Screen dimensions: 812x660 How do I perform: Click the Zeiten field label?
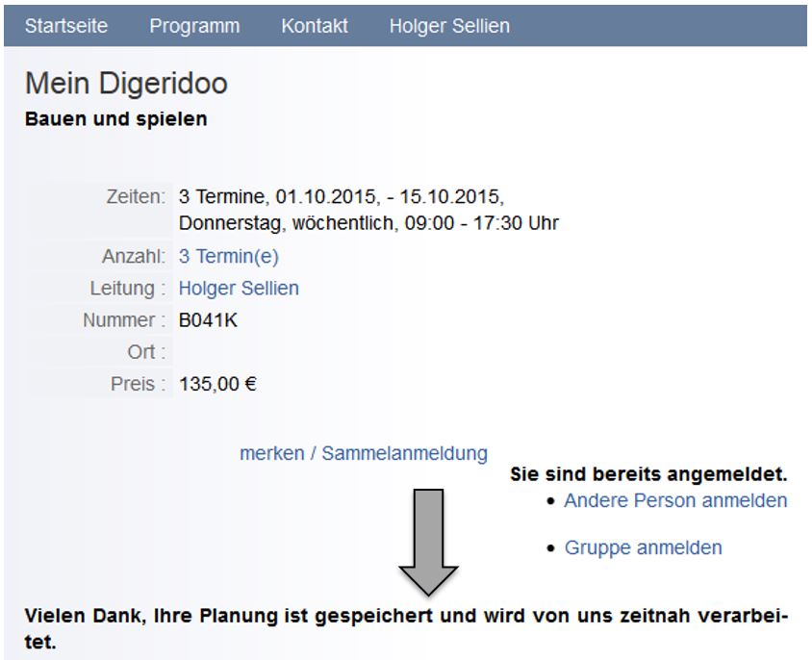pyautogui.click(x=136, y=197)
